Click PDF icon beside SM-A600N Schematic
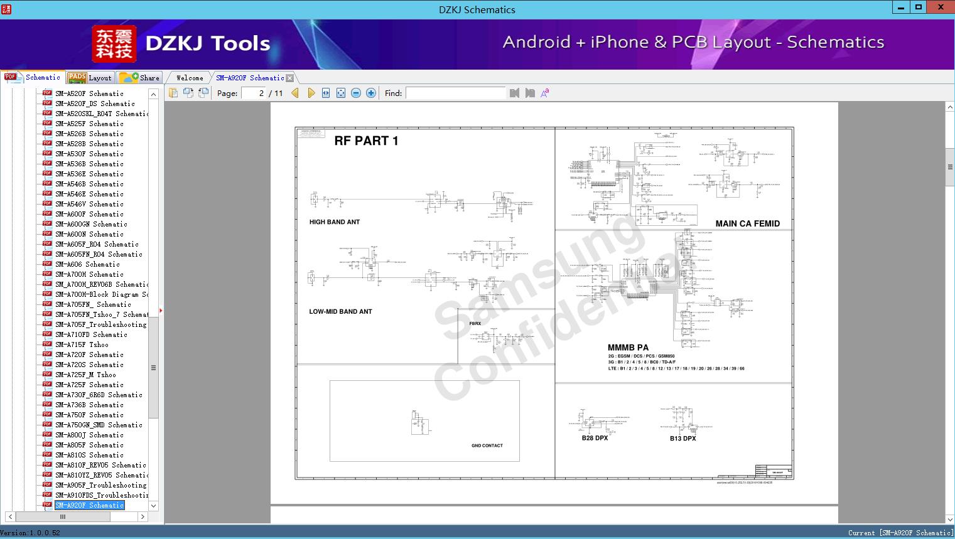The image size is (955, 539). coord(47,233)
